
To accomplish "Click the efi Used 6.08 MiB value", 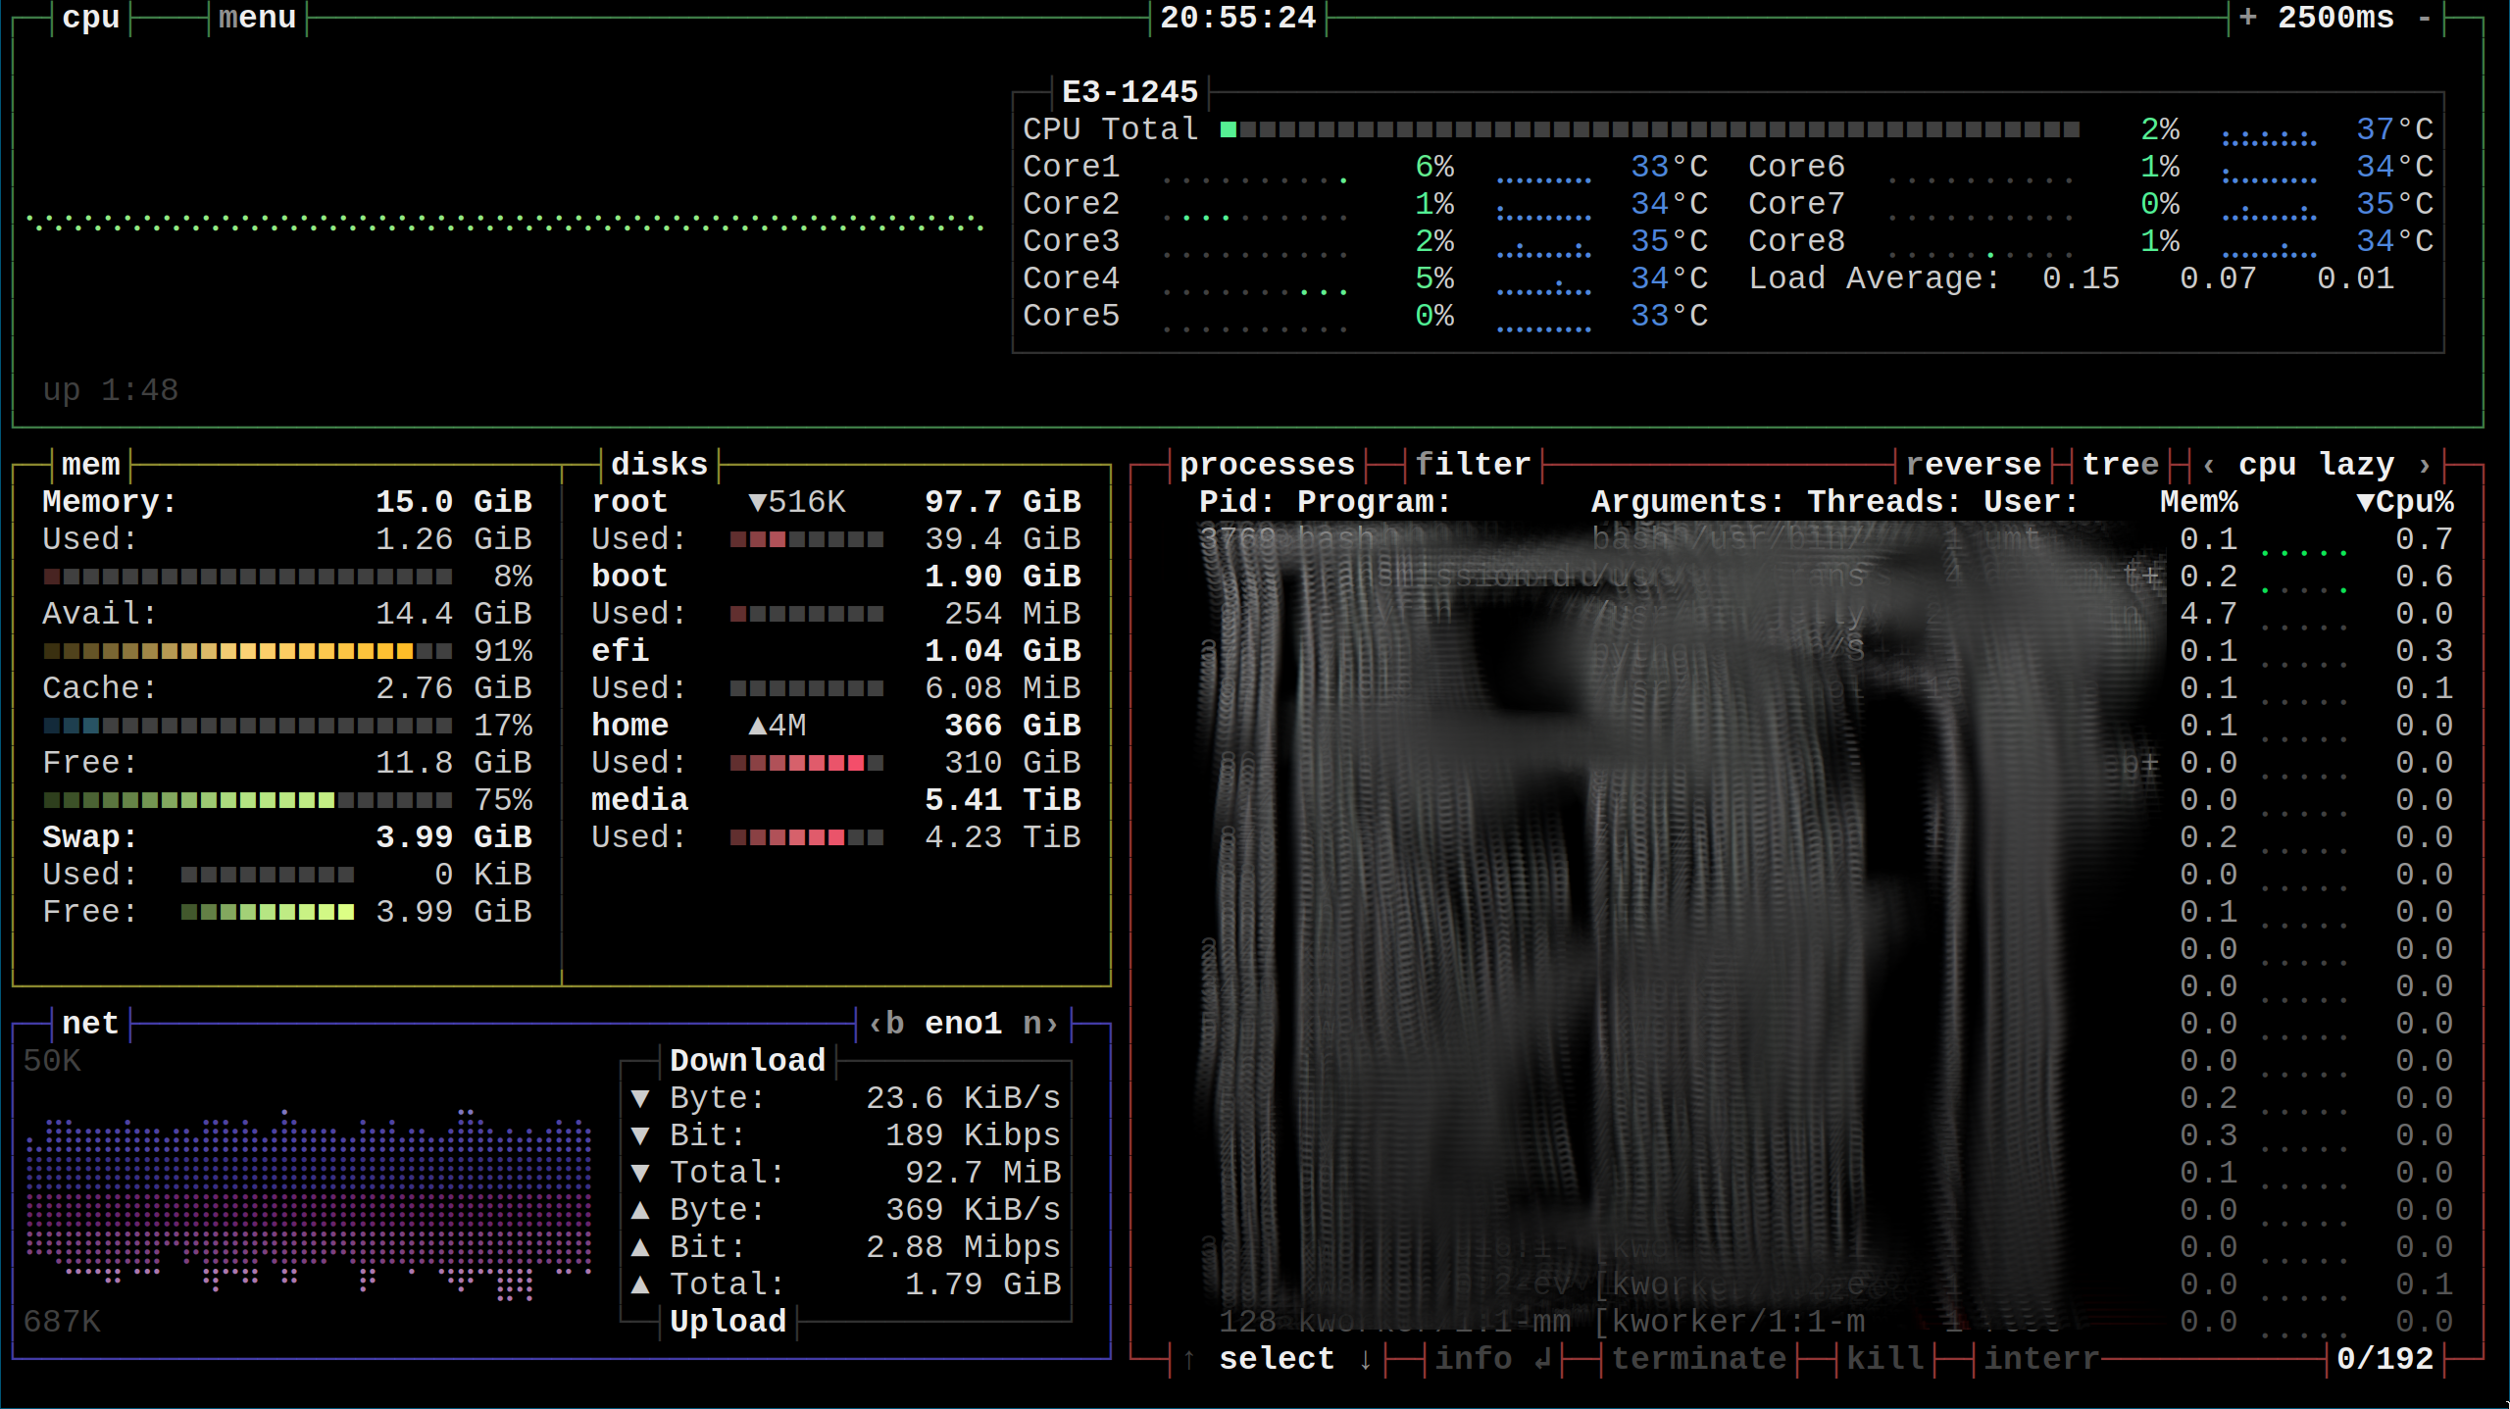I will [x=1003, y=688].
